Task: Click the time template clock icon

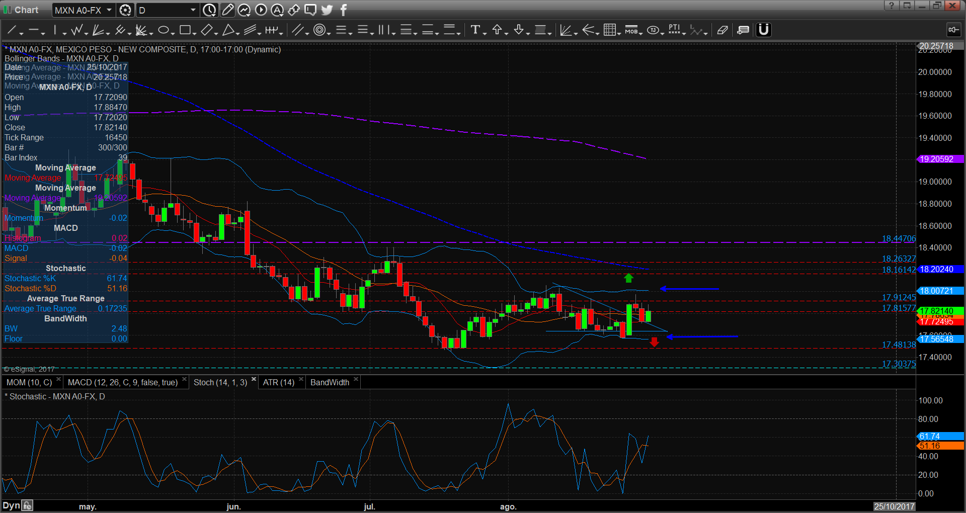Action: point(209,10)
